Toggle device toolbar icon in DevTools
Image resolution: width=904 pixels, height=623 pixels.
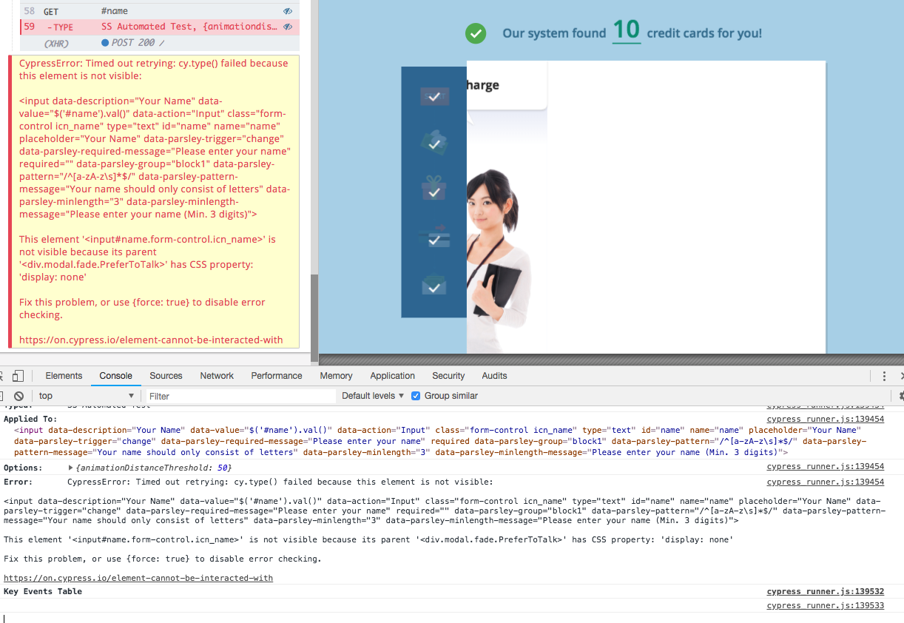pyautogui.click(x=18, y=376)
